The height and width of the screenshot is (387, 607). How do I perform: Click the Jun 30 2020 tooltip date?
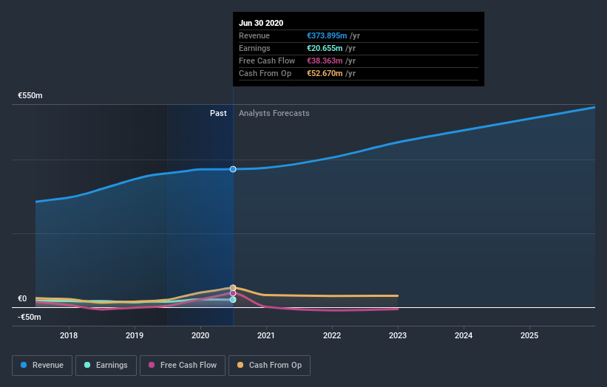[x=261, y=23]
